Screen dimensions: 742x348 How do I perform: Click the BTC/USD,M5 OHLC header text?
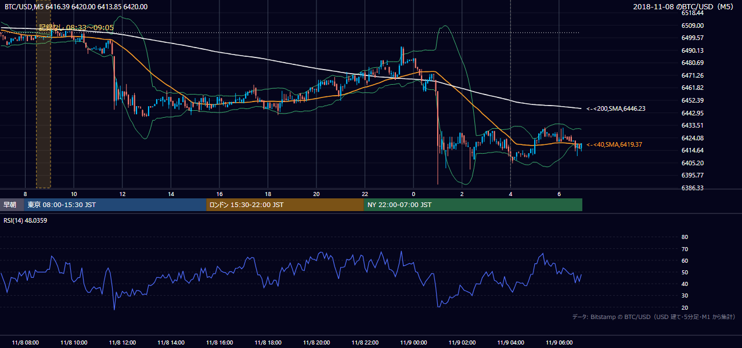pyautogui.click(x=76, y=7)
